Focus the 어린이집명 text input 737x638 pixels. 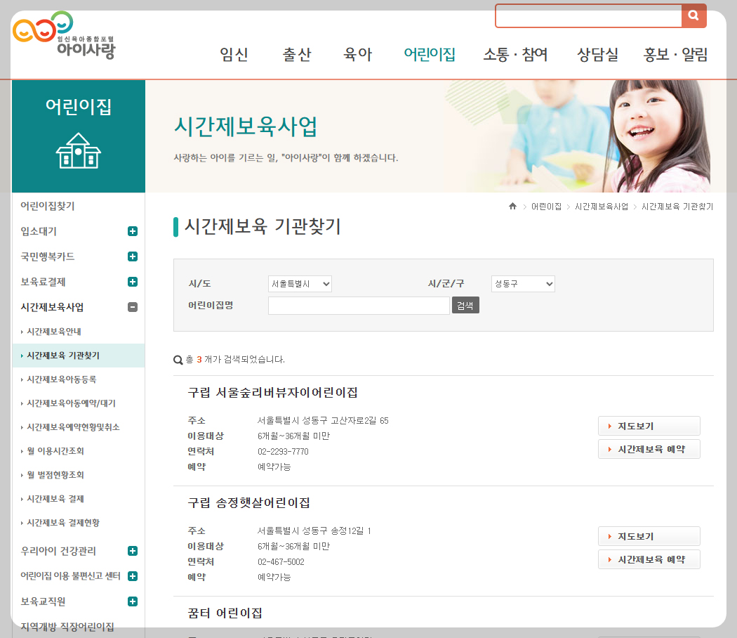click(x=359, y=306)
